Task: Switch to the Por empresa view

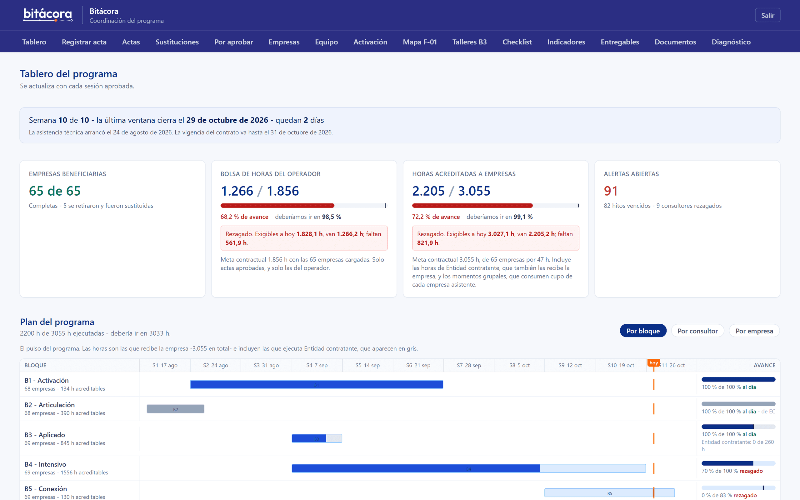Action: tap(754, 331)
